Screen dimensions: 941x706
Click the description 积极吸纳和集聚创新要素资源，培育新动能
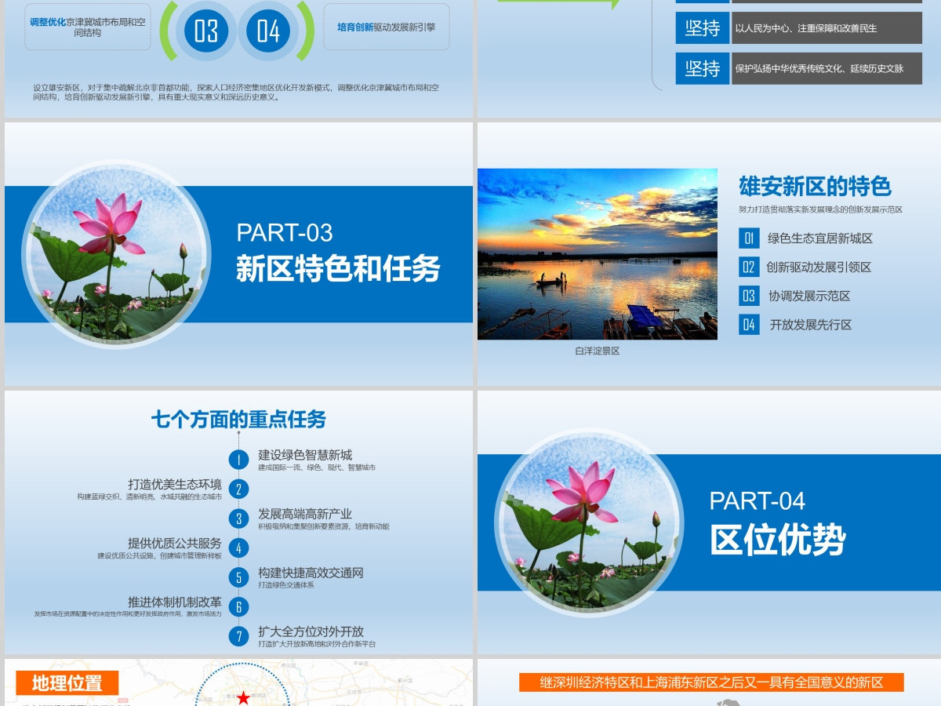pyautogui.click(x=323, y=526)
